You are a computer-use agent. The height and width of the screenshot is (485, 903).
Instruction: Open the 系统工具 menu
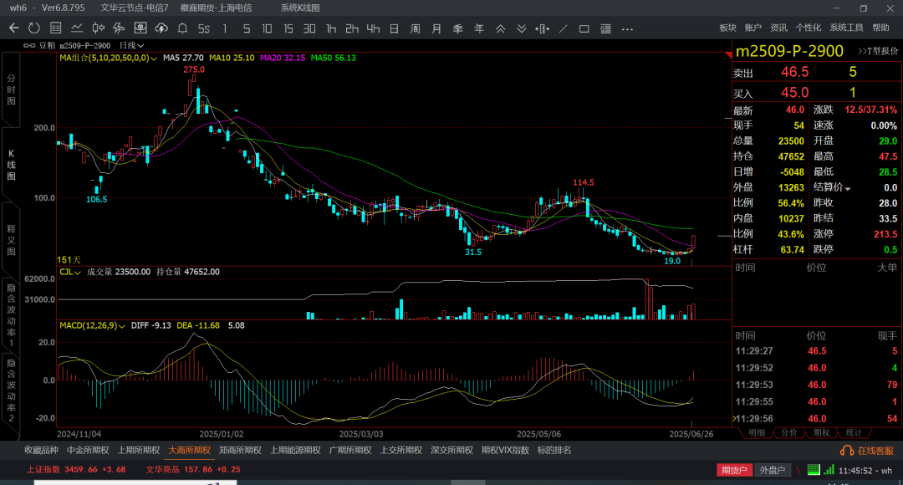pyautogui.click(x=846, y=28)
